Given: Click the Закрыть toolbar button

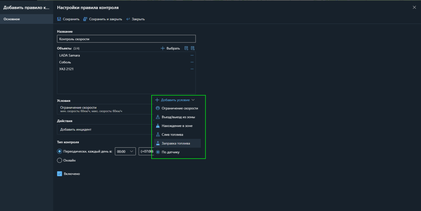Looking at the screenshot, I should [135, 19].
